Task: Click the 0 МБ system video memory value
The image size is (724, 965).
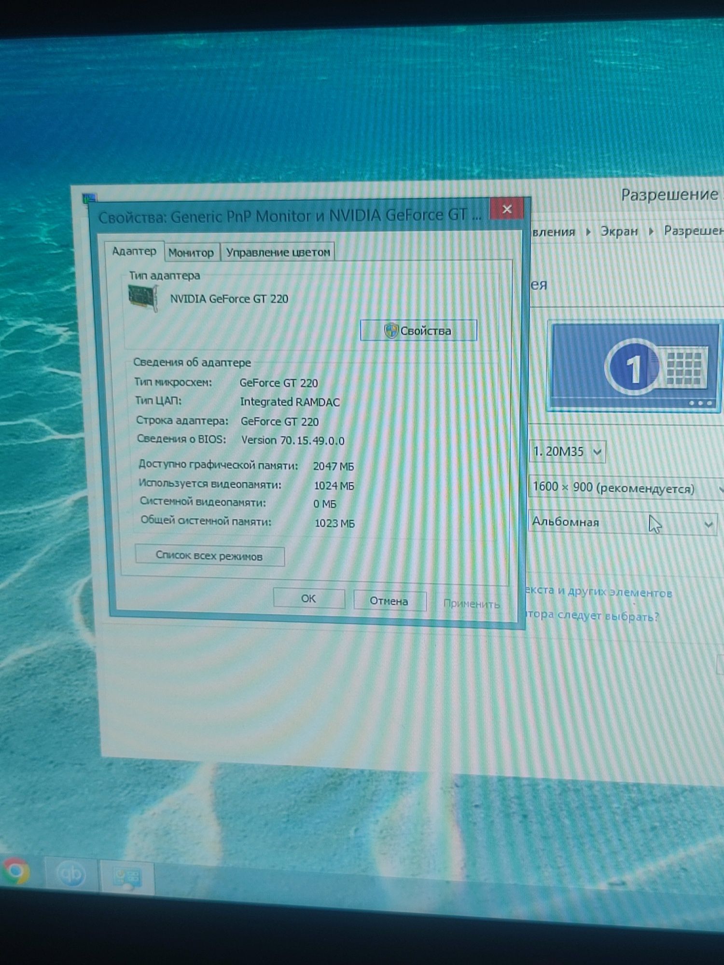Action: (324, 504)
